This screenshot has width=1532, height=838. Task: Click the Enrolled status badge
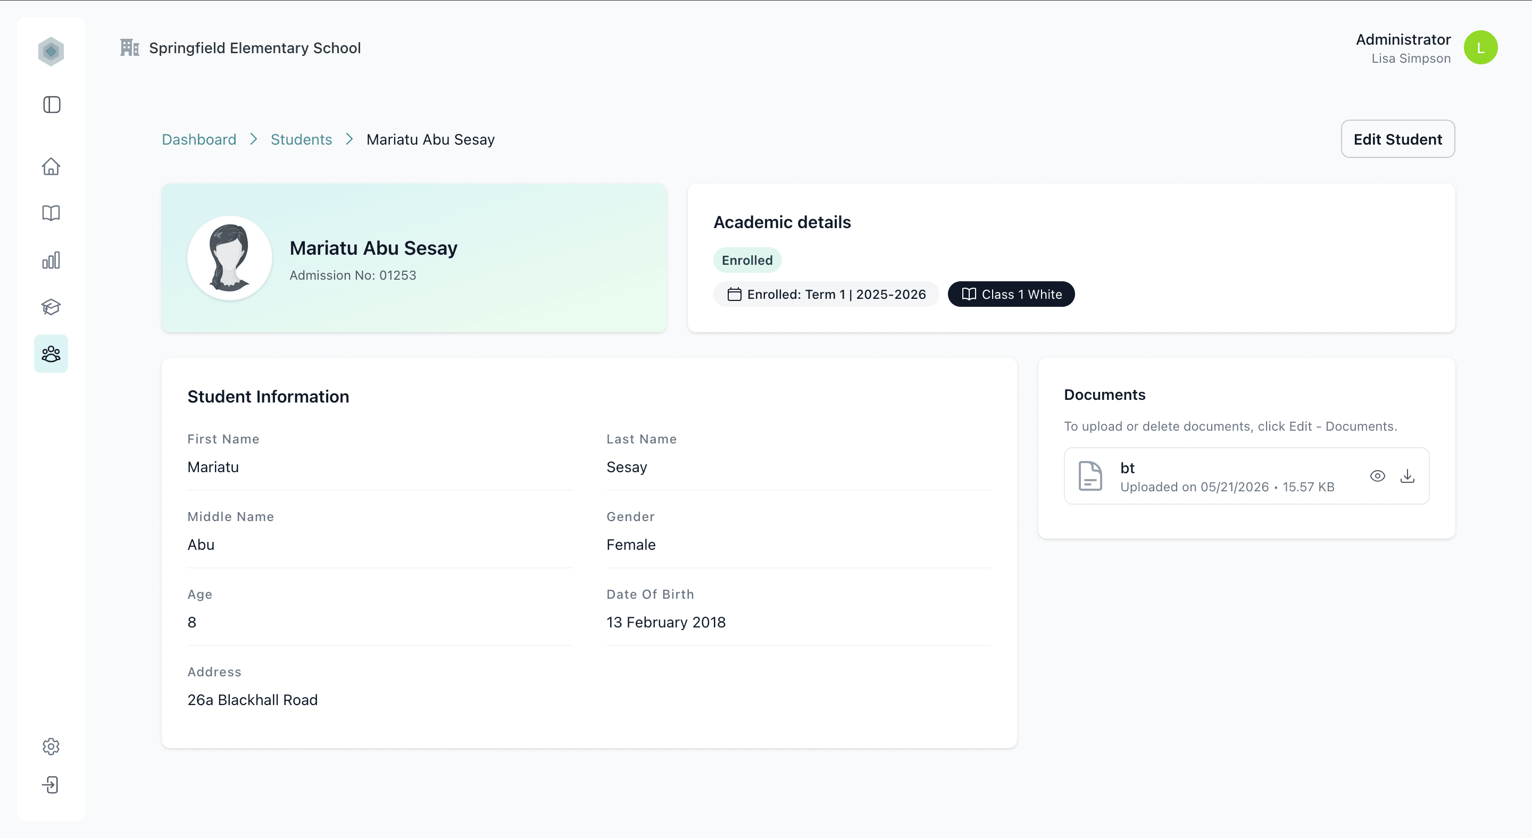[747, 261]
